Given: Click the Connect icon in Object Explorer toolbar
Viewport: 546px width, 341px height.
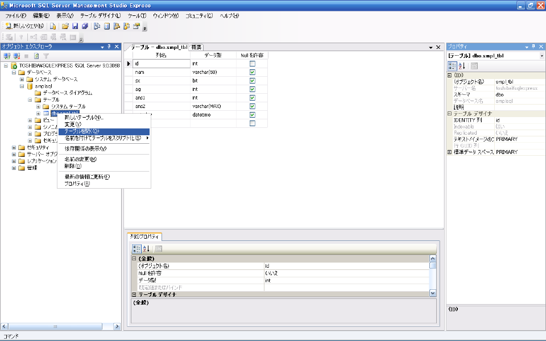Looking at the screenshot, I should (x=7, y=56).
